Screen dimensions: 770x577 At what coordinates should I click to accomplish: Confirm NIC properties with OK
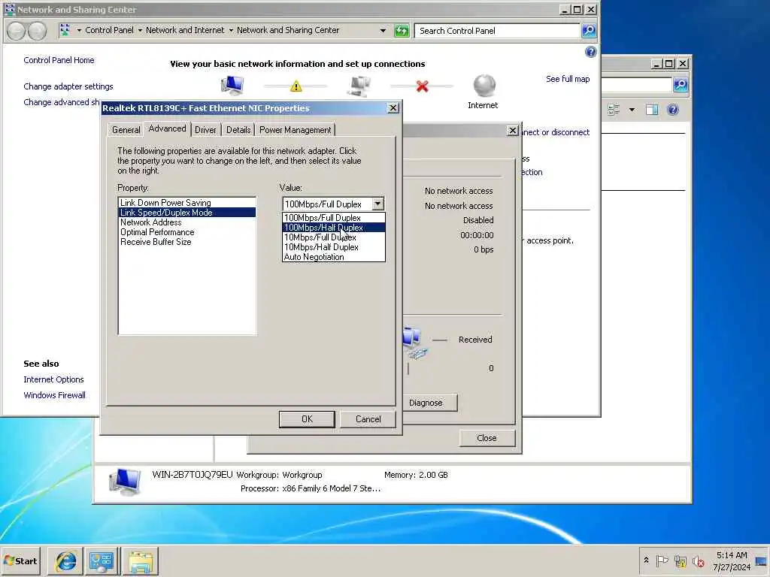(x=307, y=419)
